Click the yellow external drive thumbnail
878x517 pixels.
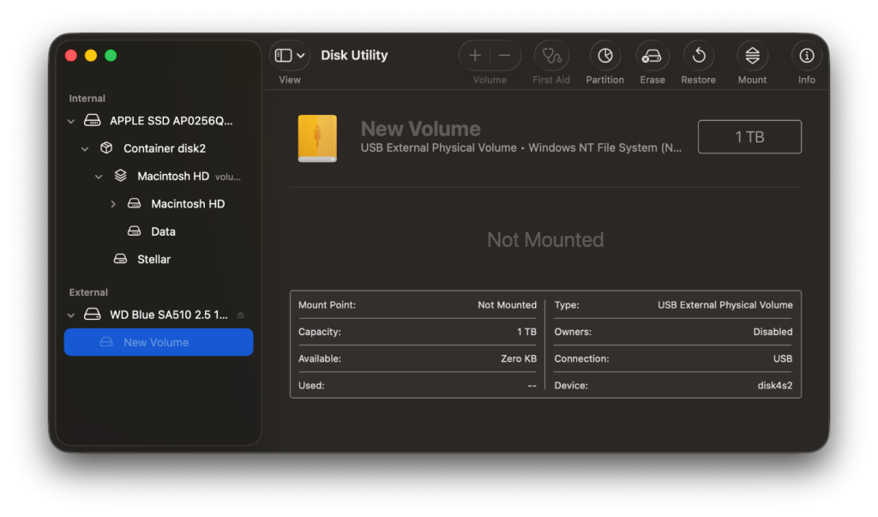tap(317, 138)
